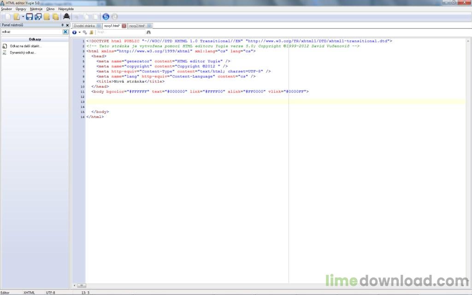Screen dimensions: 472x295
Task: Redo change with grey arrow icon
Action: pos(114,17)
